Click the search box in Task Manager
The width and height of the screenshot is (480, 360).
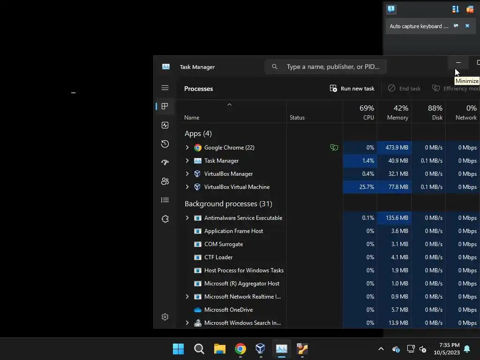(325, 67)
